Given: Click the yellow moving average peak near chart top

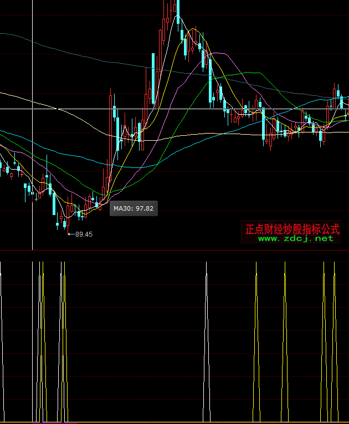Looking at the screenshot, I should point(193,28).
